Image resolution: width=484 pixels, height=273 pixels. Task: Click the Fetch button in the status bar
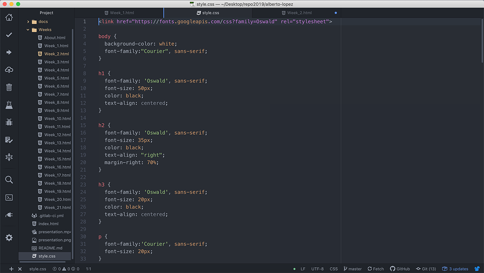tap(376, 269)
